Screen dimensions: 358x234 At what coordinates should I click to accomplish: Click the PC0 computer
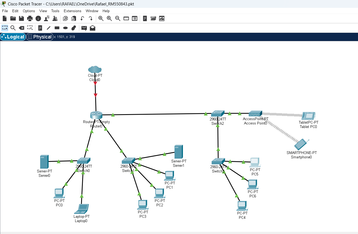tap(59, 194)
